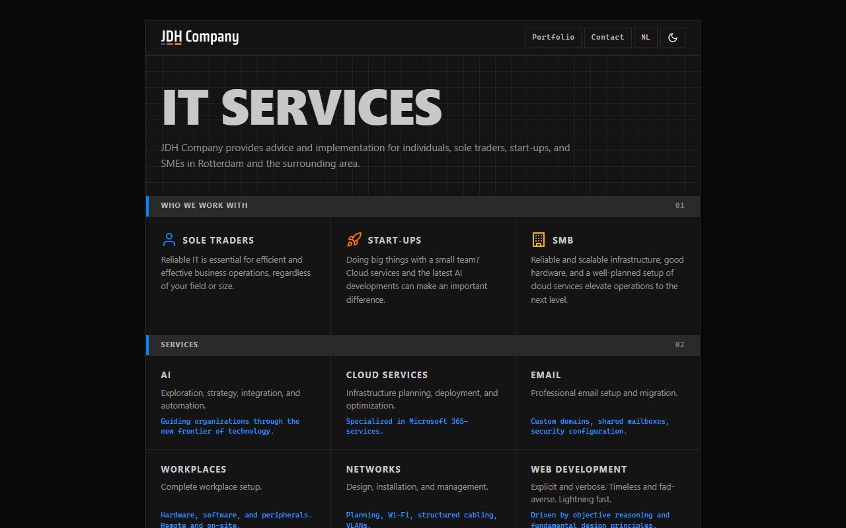Click the 'Reliable IT is essential' paragraph
This screenshot has height=528, width=846.
[x=236, y=273]
